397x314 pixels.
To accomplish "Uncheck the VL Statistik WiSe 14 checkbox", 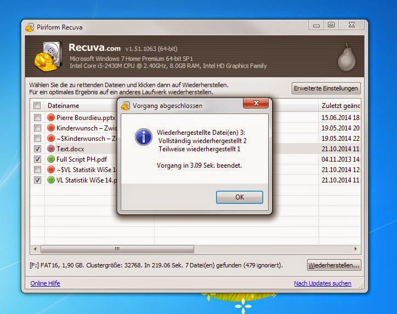I will [37, 180].
